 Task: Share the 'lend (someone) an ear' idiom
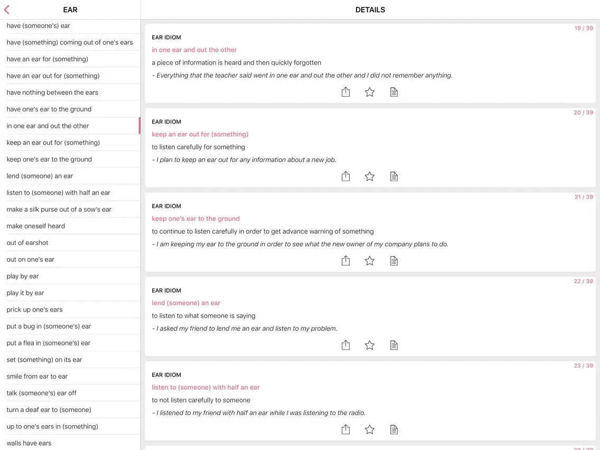pyautogui.click(x=345, y=345)
